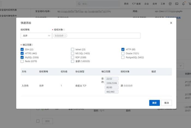Screen dimensions: 191x128
Task: Close the 快速添加 dialog with the X
Action: coord(171,23)
